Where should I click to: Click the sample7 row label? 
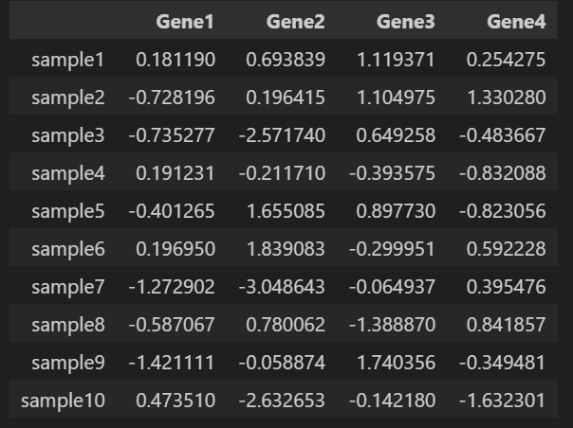click(x=68, y=287)
